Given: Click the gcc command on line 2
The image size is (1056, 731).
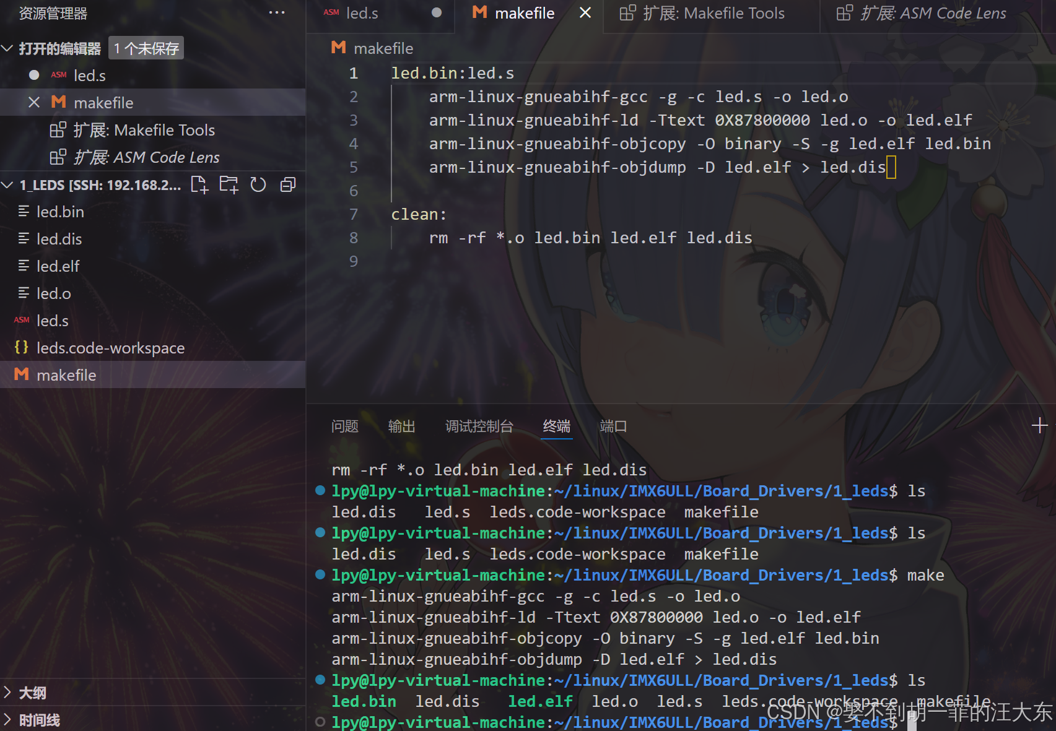Looking at the screenshot, I should tap(639, 97).
